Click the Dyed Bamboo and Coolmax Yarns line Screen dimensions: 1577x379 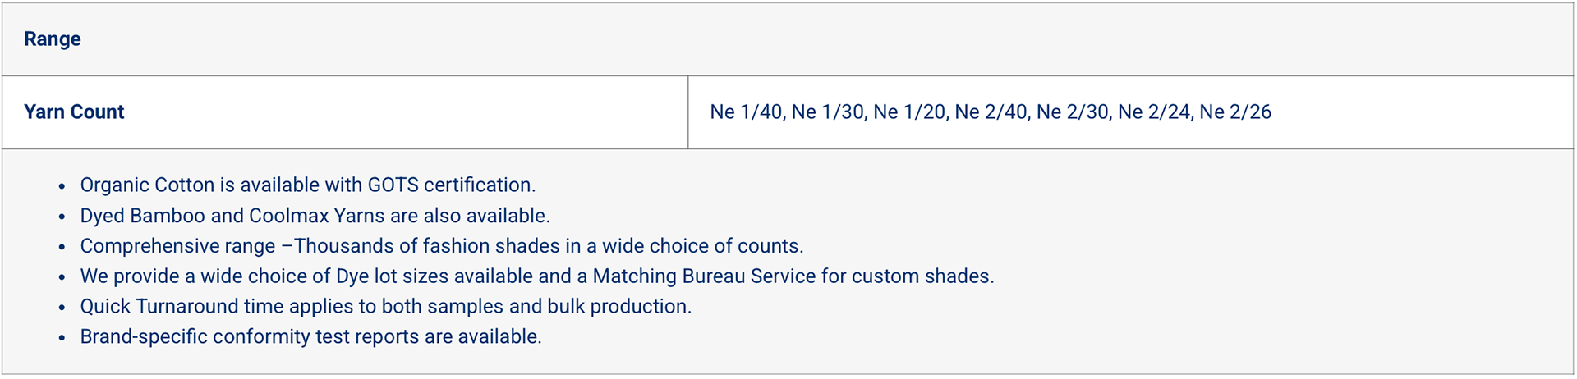point(315,216)
